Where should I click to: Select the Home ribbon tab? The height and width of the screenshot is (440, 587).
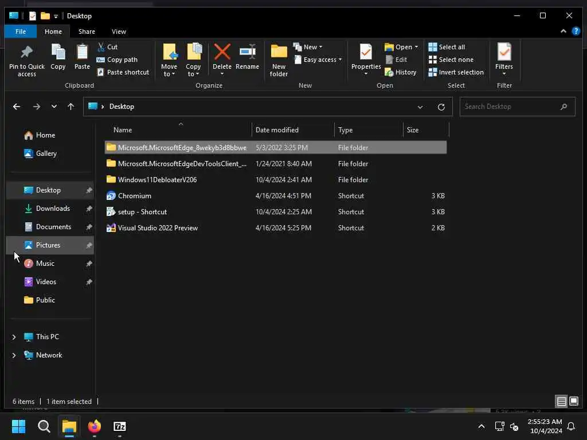click(53, 32)
